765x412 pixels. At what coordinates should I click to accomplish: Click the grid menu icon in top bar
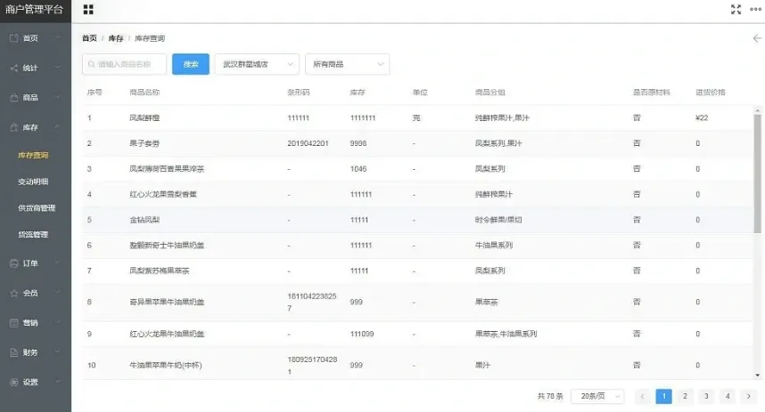[88, 10]
